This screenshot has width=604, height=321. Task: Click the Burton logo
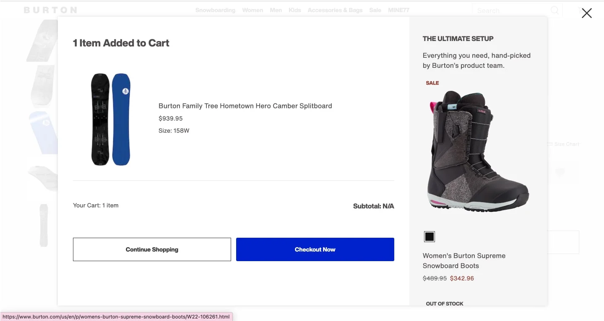tap(50, 10)
